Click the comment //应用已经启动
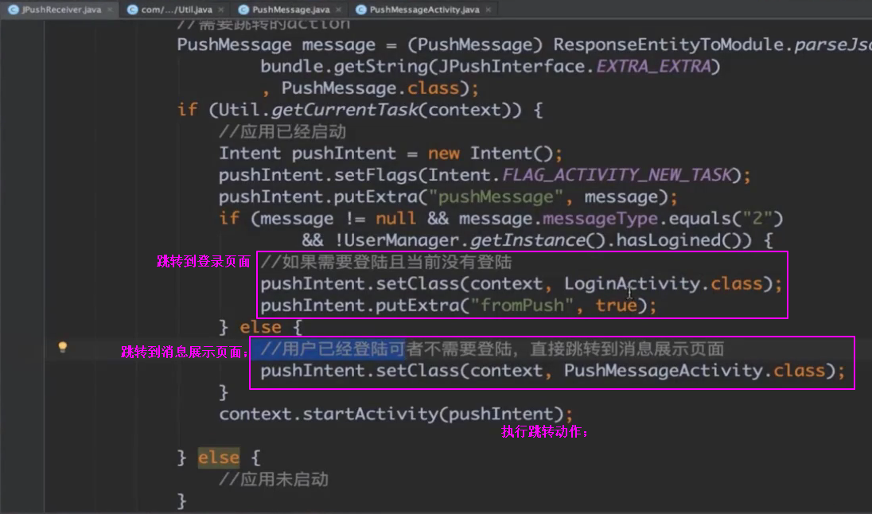The image size is (872, 514). point(282,132)
